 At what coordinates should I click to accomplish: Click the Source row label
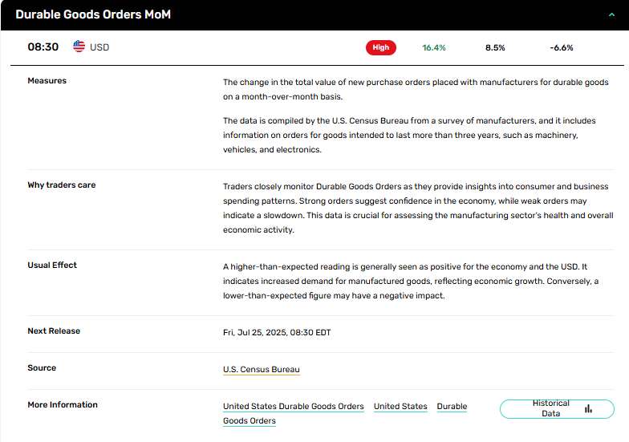coord(42,368)
